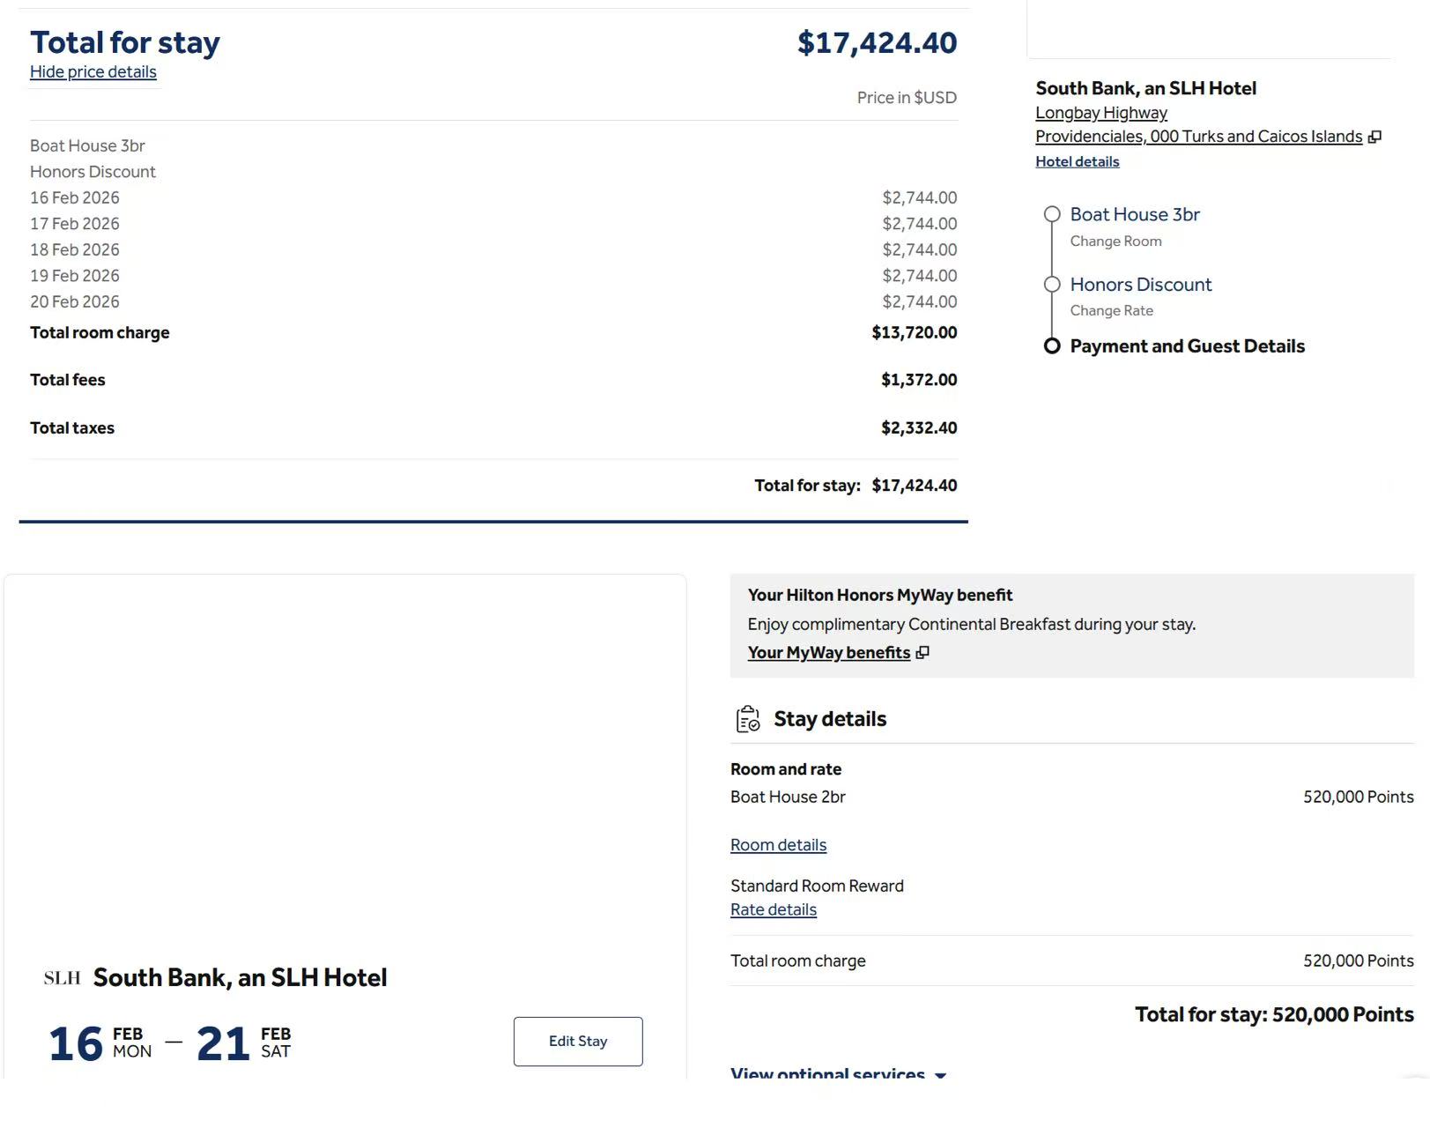Viewport: 1430px width, 1128px height.
Task: Click the Edit Stay button
Action: pos(578,1041)
